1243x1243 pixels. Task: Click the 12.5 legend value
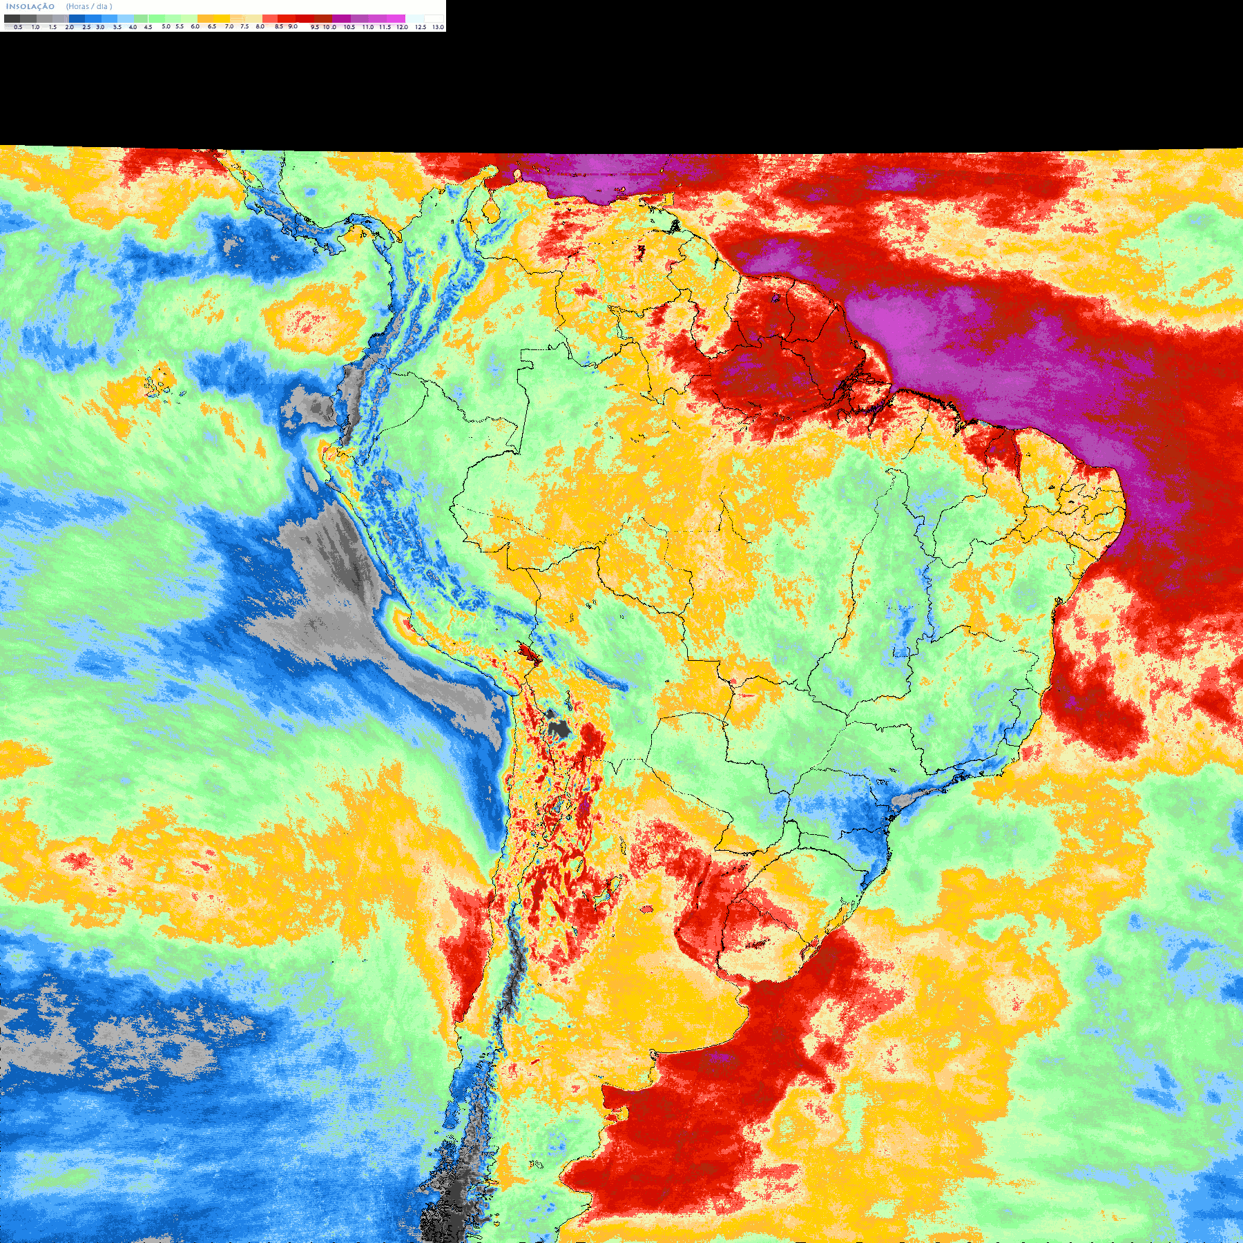(421, 27)
